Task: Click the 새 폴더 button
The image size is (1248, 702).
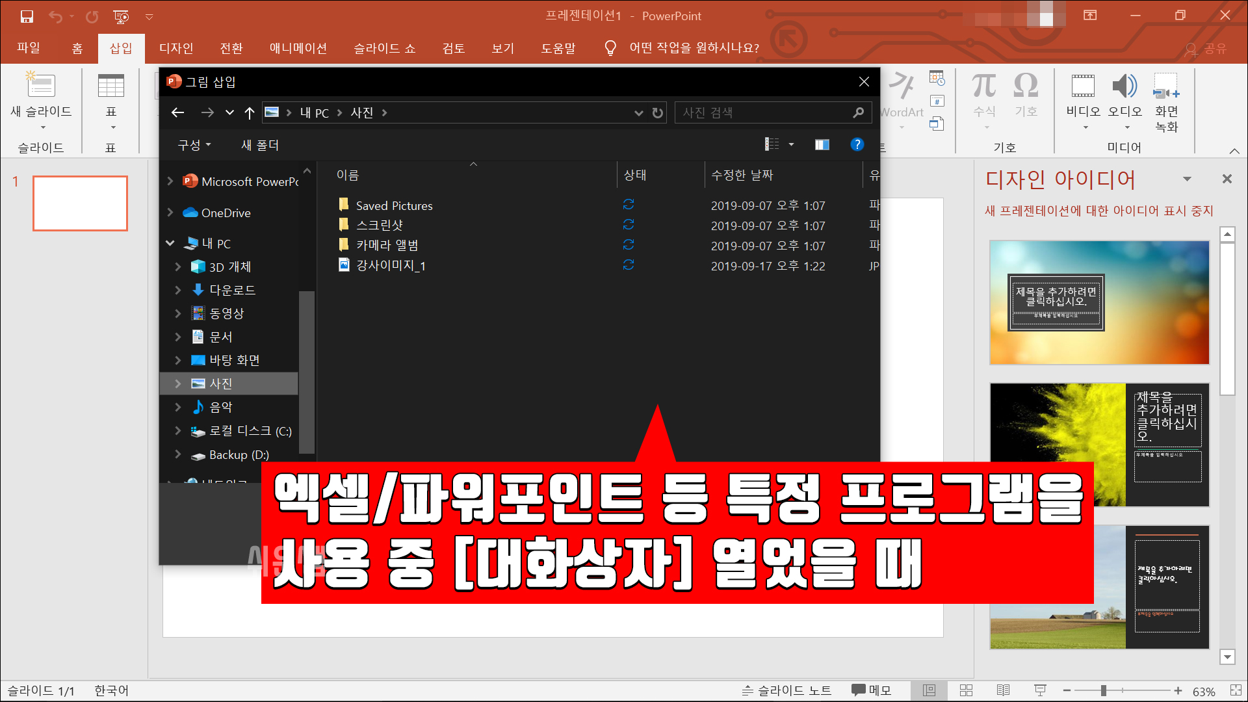Action: click(260, 145)
